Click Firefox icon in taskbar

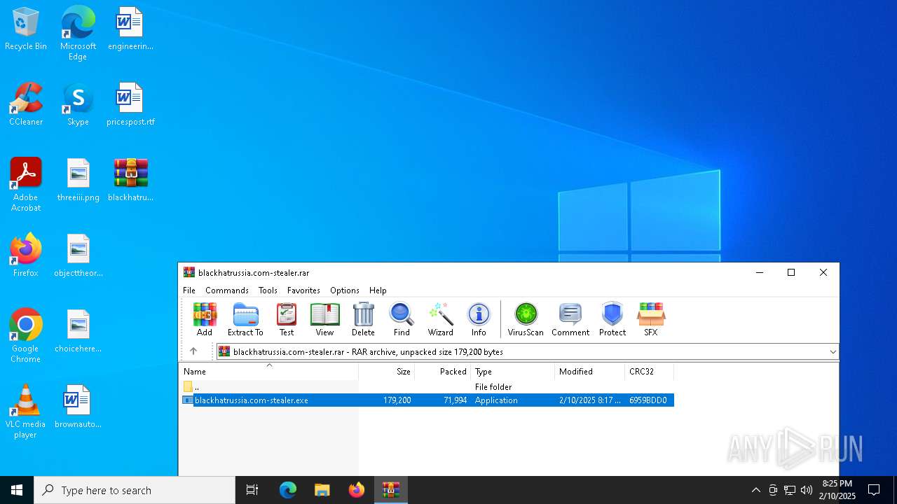pyautogui.click(x=357, y=490)
